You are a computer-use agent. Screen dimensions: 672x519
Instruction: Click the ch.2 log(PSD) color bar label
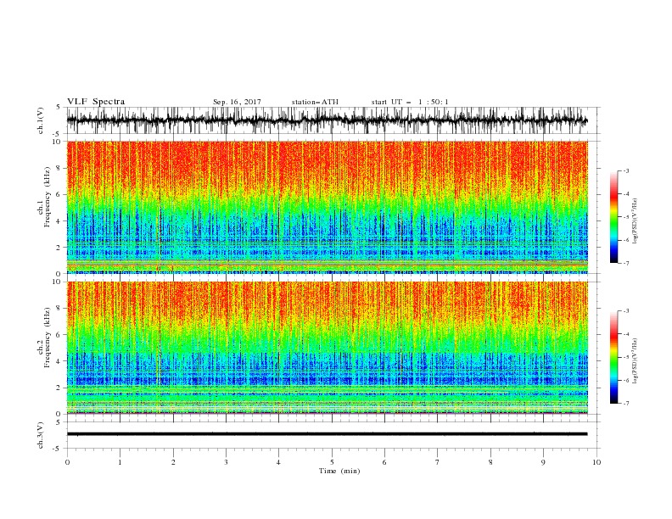635,361
